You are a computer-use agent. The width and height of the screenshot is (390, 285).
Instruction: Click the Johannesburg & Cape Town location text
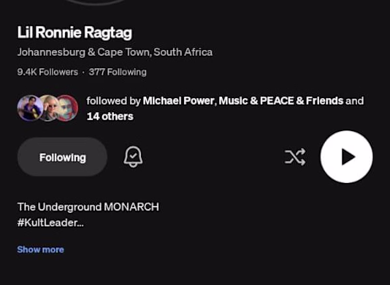(115, 52)
